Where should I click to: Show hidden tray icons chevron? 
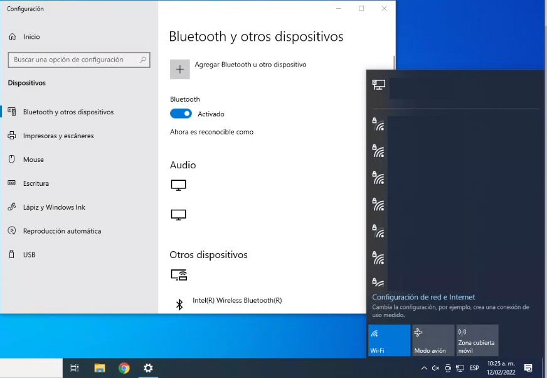click(424, 368)
